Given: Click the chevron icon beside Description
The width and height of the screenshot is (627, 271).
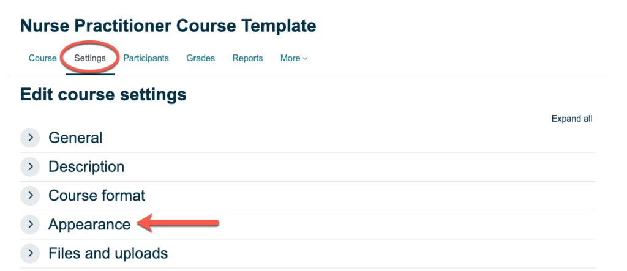Looking at the screenshot, I should click(29, 166).
